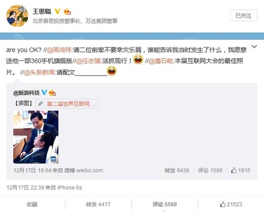Viewport: 264px width, 212px height.
Task: Click the yellow V verification badge beside 王思聪
Action: point(58,11)
